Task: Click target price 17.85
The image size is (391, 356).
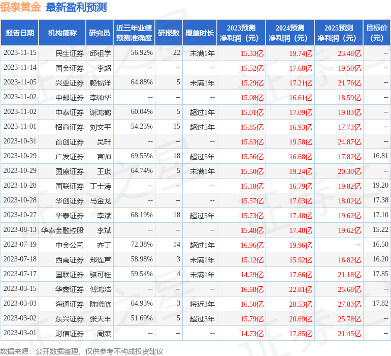Action: pos(380,274)
